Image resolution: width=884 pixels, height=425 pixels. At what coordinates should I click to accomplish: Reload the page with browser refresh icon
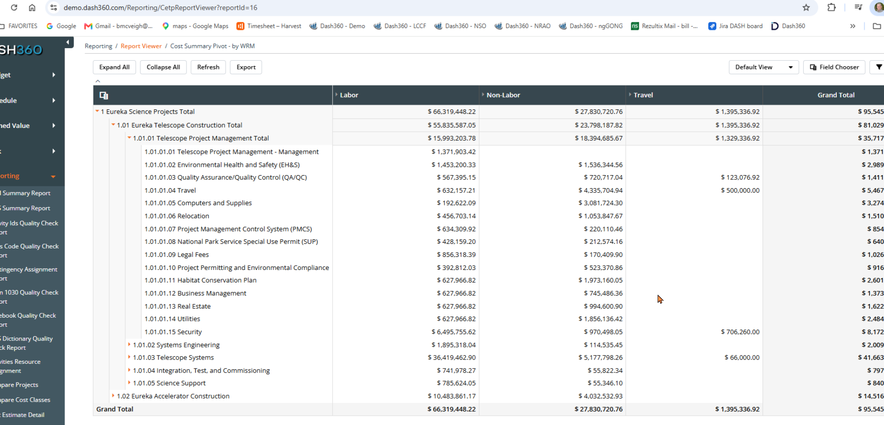(x=14, y=7)
